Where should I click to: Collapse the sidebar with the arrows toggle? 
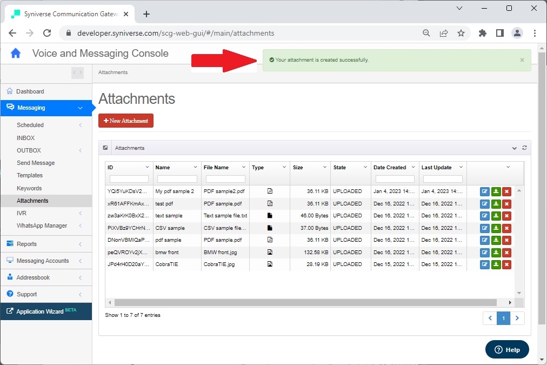pyautogui.click(x=77, y=72)
